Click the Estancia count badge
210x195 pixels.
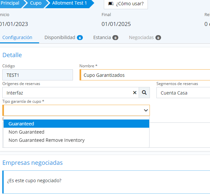115,38
